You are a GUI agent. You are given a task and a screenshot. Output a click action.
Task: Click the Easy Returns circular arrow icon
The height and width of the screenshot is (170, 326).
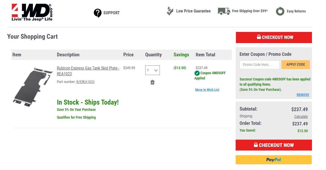click(x=280, y=11)
